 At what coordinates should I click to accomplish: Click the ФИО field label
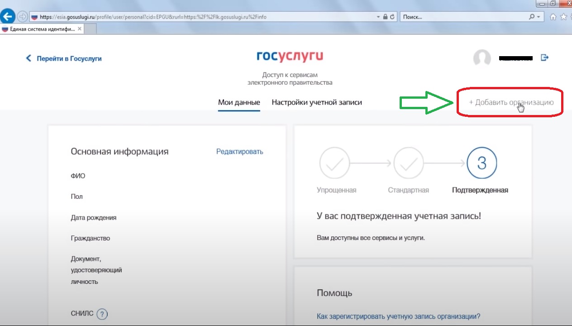78,176
